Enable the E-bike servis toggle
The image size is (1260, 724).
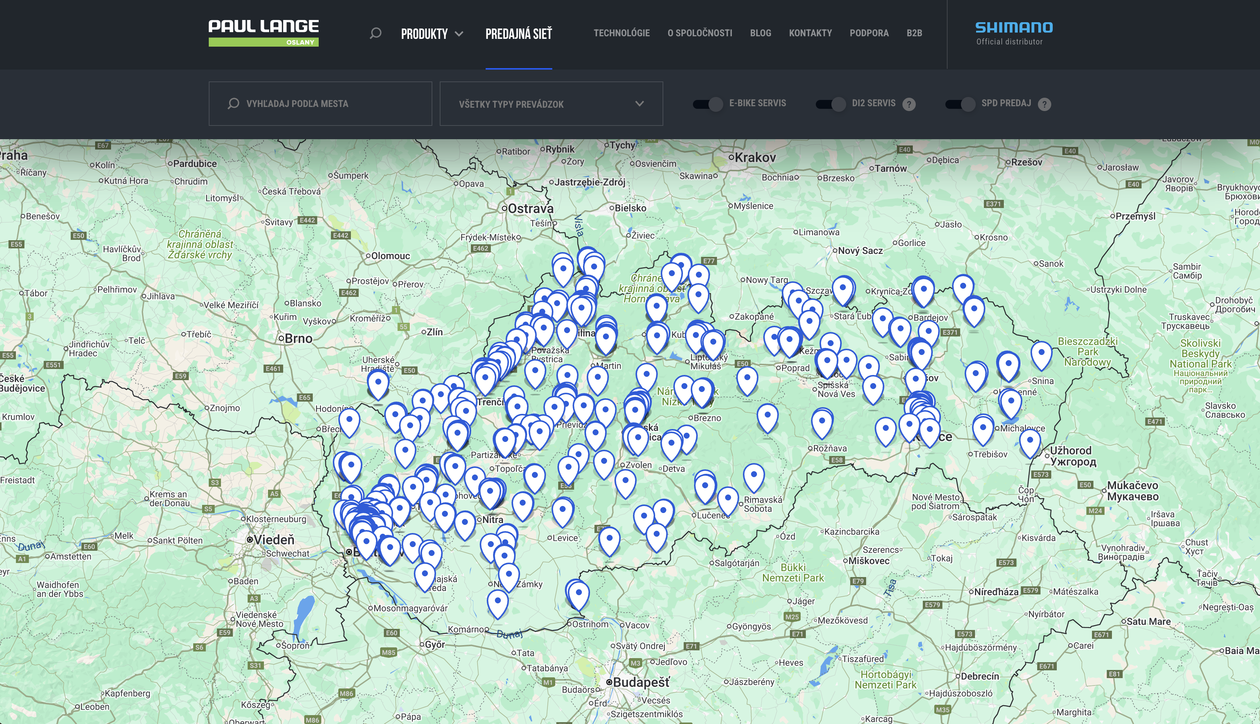click(x=708, y=104)
